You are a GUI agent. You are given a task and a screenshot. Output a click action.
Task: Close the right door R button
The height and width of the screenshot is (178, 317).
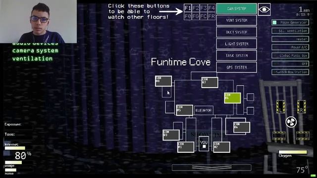(x=302, y=107)
